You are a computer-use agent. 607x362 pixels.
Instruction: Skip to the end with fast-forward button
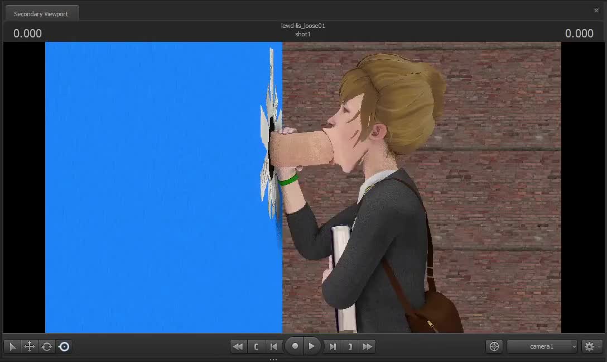click(x=367, y=346)
